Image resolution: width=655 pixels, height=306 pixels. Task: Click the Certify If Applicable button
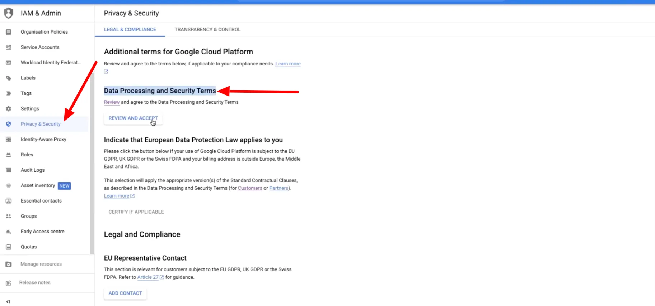[x=136, y=212]
